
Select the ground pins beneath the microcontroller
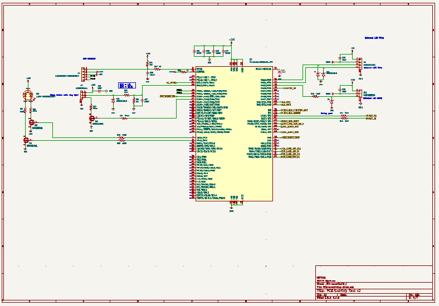234,204
